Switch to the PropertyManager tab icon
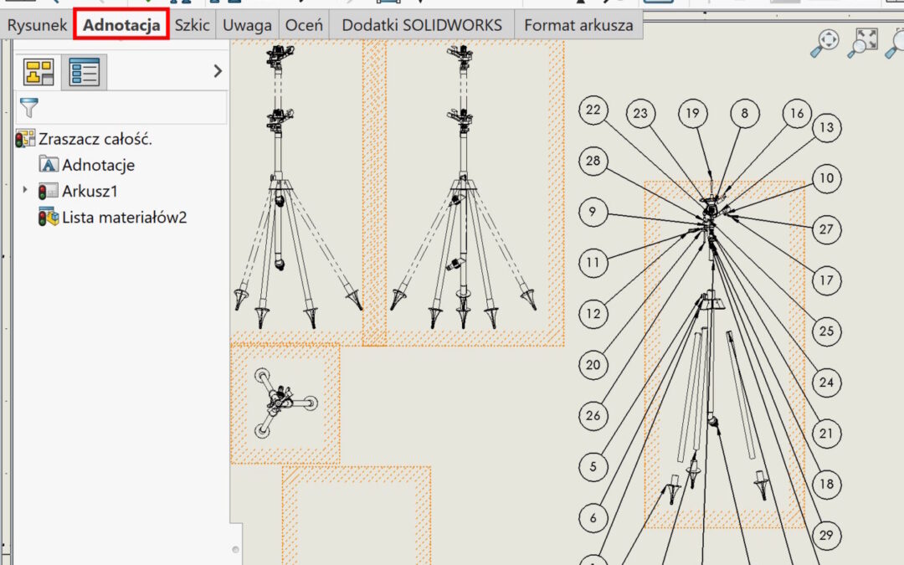Screen dimensions: 904x565 84,73
